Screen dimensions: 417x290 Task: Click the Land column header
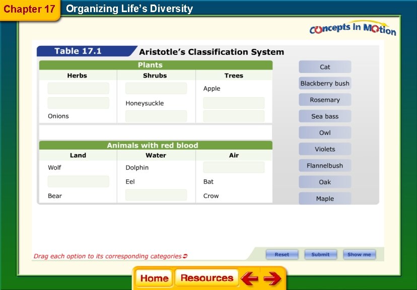pyautogui.click(x=78, y=155)
